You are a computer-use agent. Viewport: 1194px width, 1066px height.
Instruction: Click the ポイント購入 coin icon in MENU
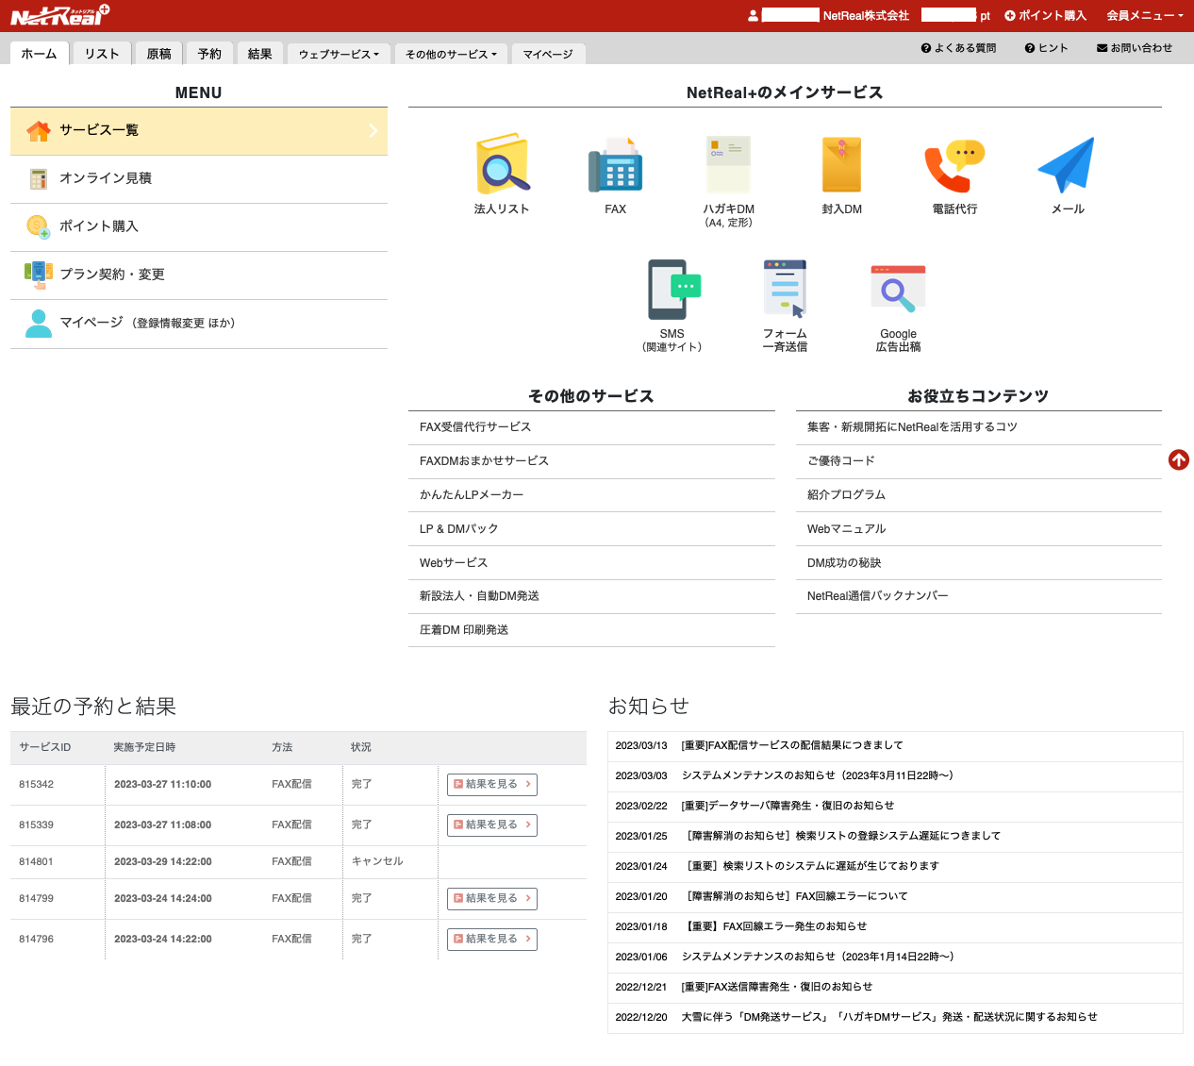point(38,226)
